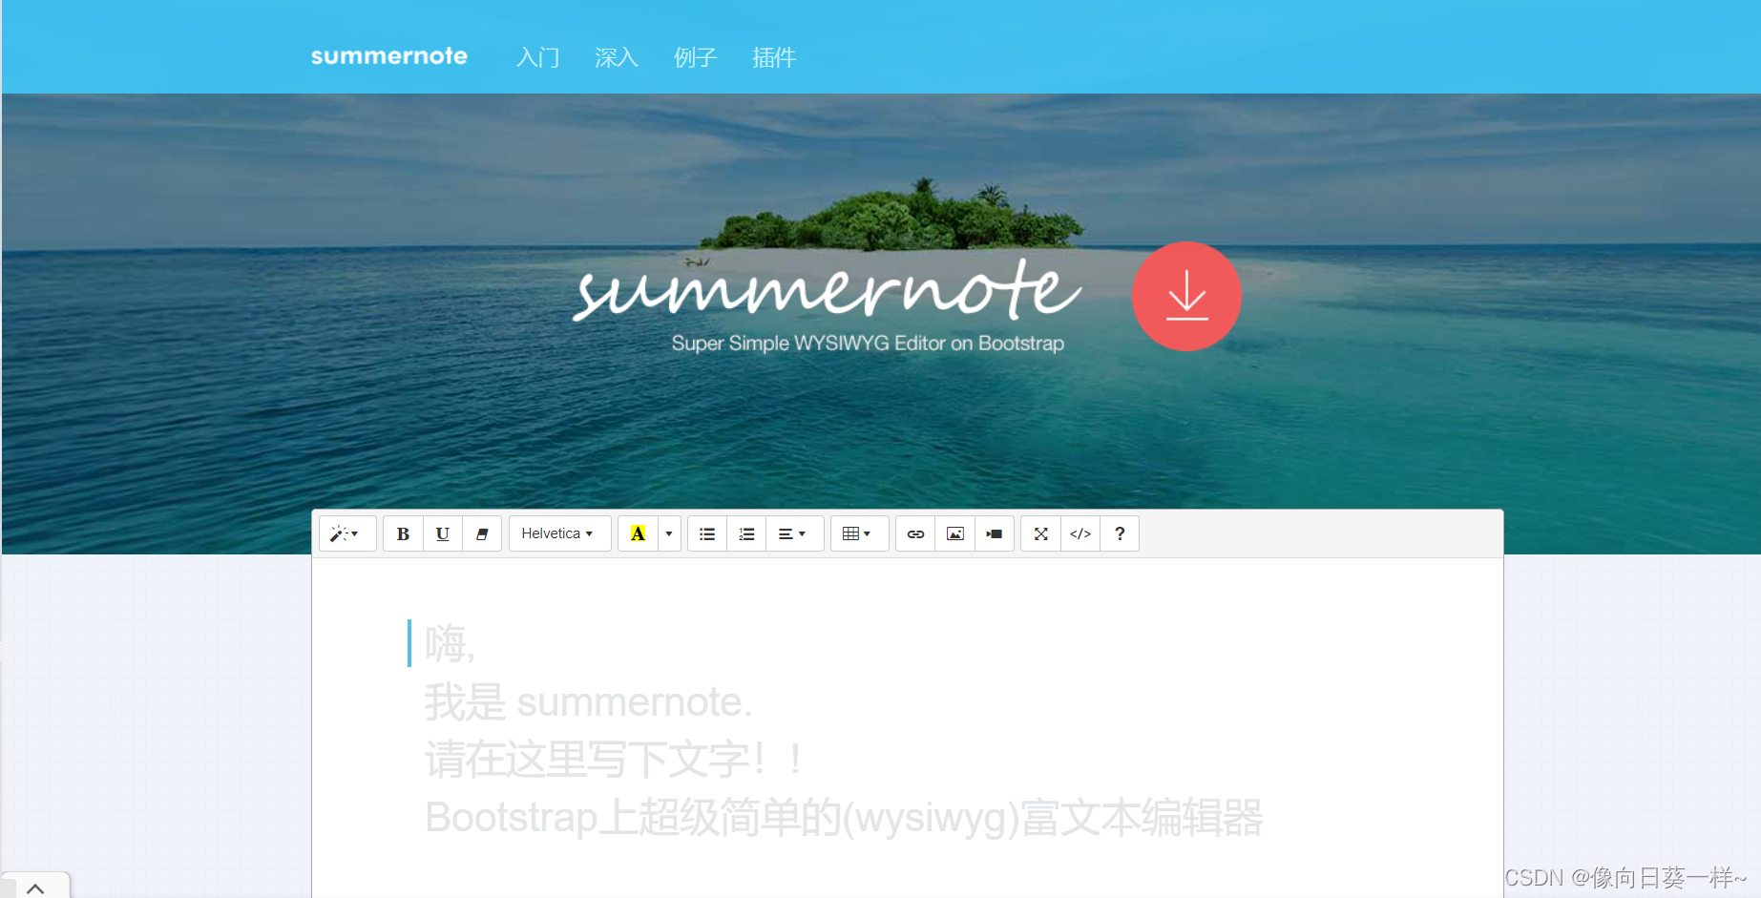Image resolution: width=1761 pixels, height=898 pixels.
Task: Switch to code view
Action: (x=1080, y=533)
